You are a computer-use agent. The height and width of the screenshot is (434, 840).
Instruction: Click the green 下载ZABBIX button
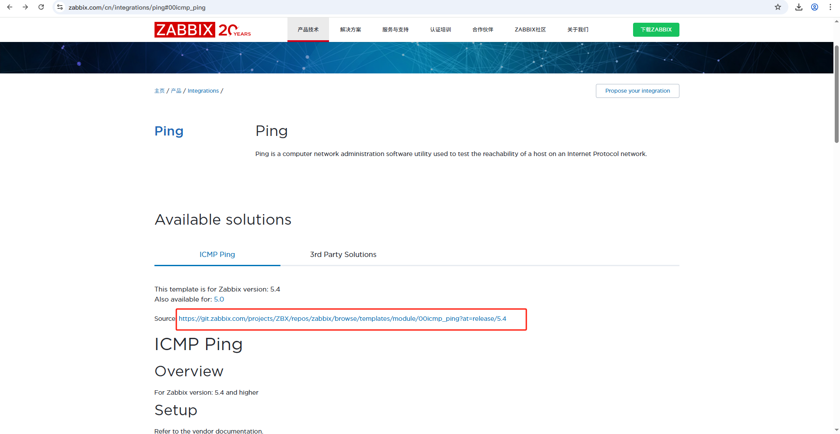coord(655,30)
